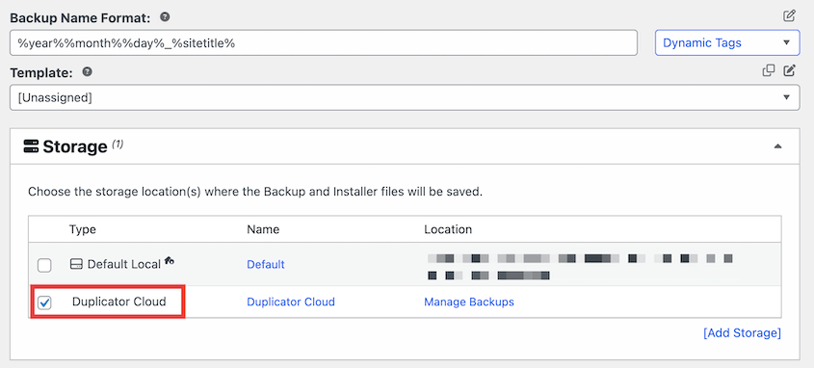Open the Duplicator Cloud name link
814x368 pixels.
point(291,302)
